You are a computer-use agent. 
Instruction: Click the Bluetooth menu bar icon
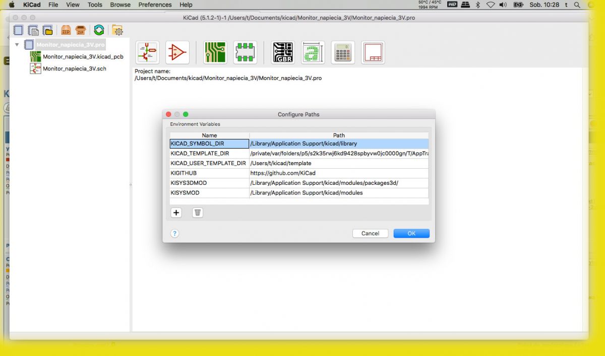click(478, 5)
